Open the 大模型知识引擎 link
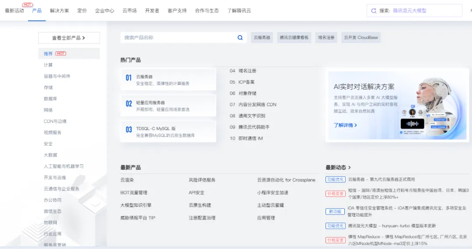Viewport: 472px width, 249px height. point(136,205)
